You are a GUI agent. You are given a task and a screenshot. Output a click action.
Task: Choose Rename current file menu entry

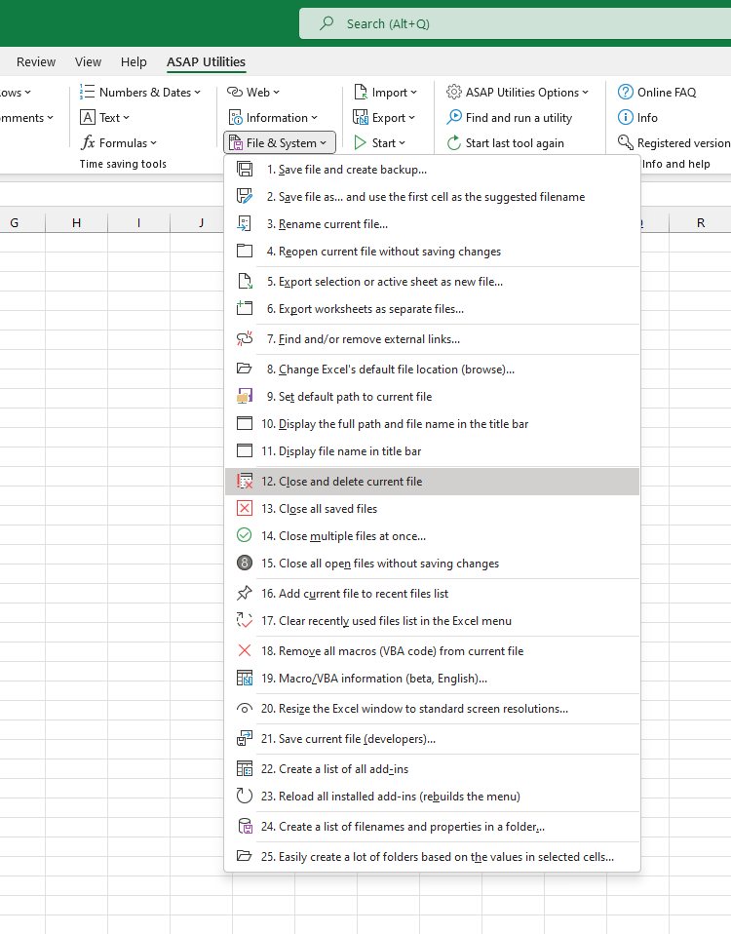432,224
